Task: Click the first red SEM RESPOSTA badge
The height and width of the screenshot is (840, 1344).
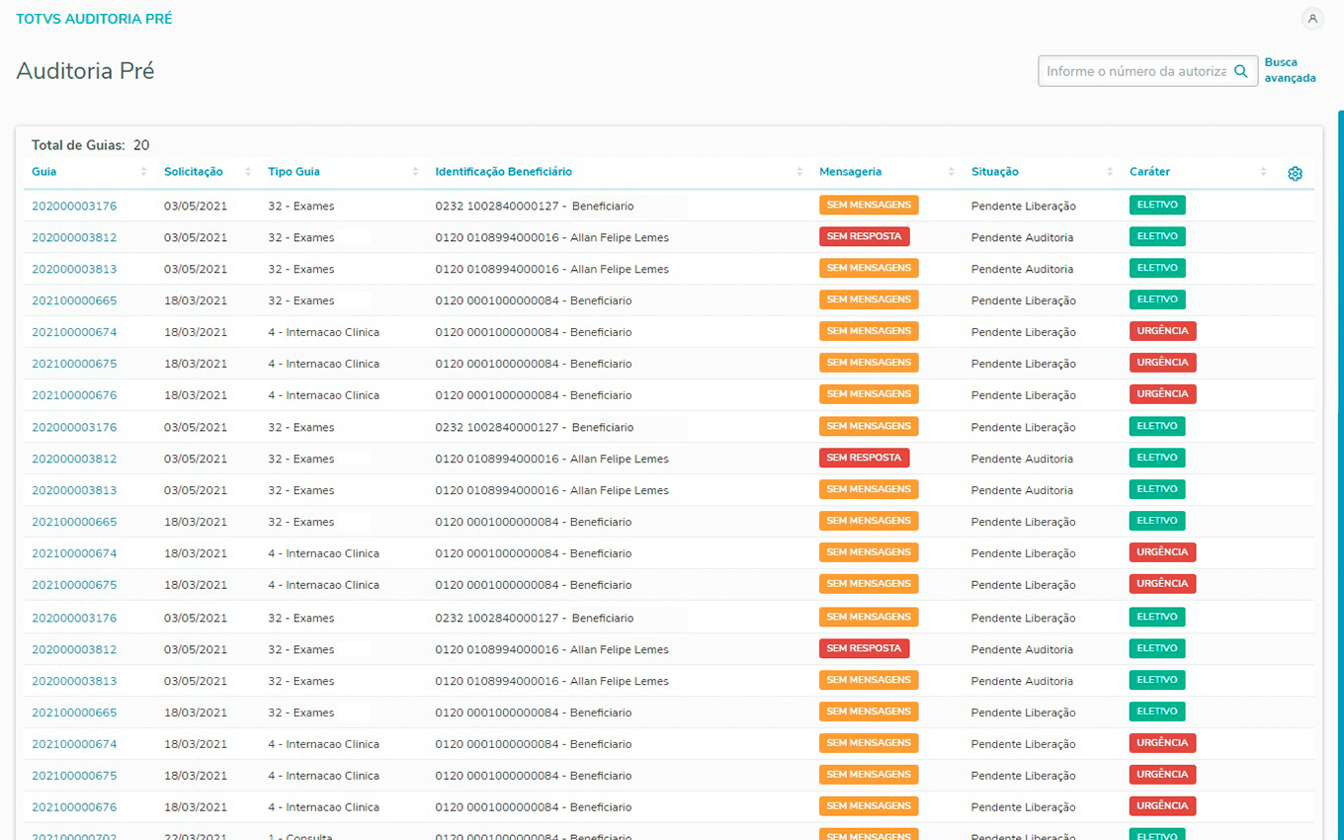Action: 864,237
